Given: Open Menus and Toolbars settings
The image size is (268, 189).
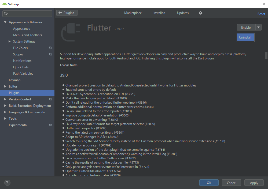Looking at the screenshot, I should 28,35.
